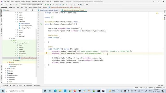Open the File menu
This screenshot has width=166, height=93.
(x=5, y=2)
